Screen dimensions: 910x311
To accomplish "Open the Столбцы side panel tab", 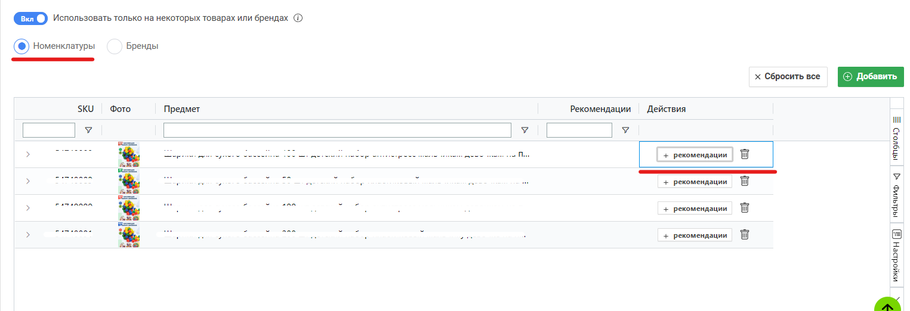I will pyautogui.click(x=896, y=138).
